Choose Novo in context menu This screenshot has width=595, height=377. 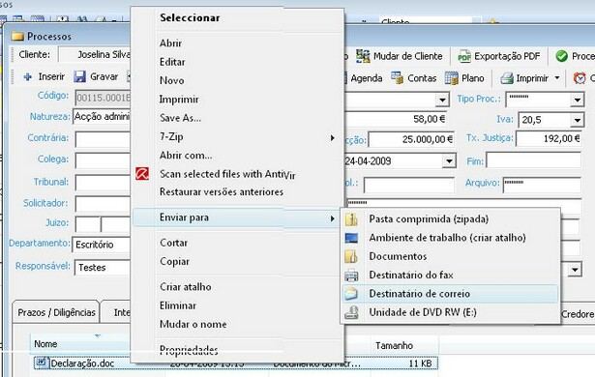pyautogui.click(x=172, y=80)
